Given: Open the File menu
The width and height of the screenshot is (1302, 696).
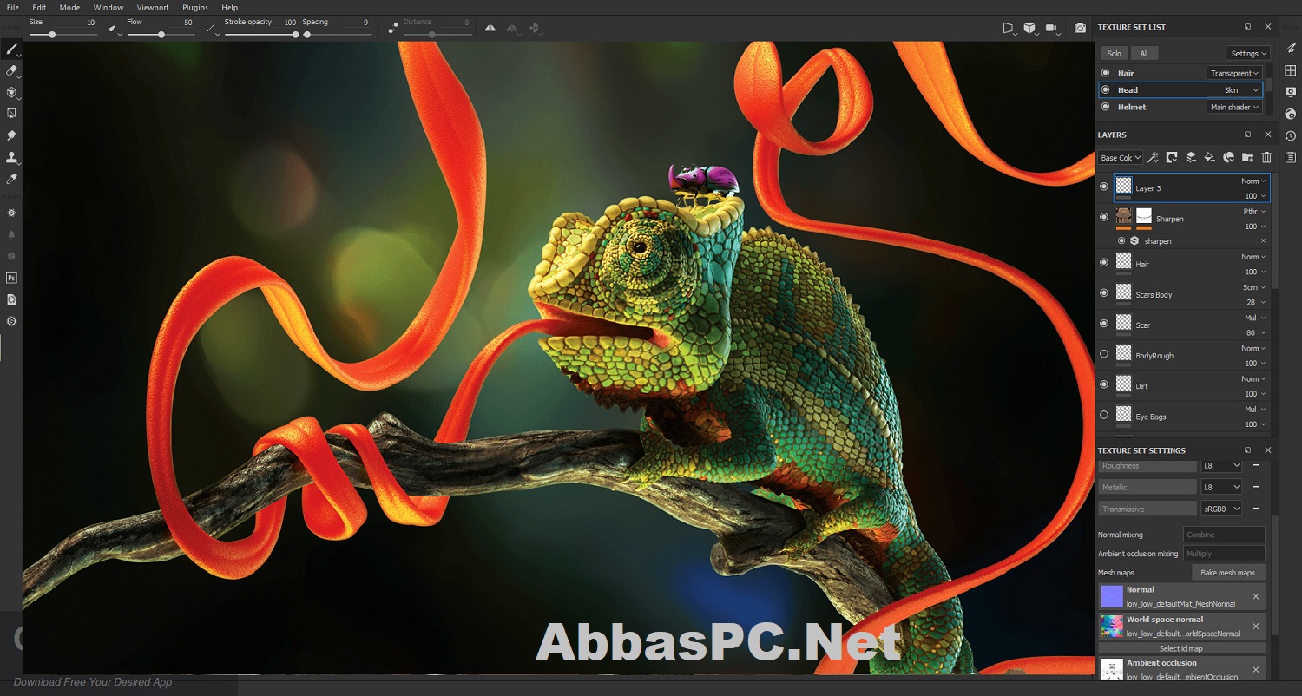Looking at the screenshot, I should 13,7.
